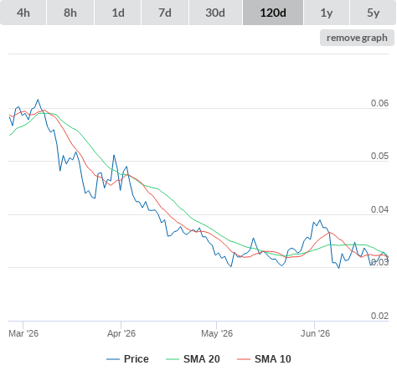Select the 30d range tab
Viewport: 397px width, 381px height.
pos(215,13)
